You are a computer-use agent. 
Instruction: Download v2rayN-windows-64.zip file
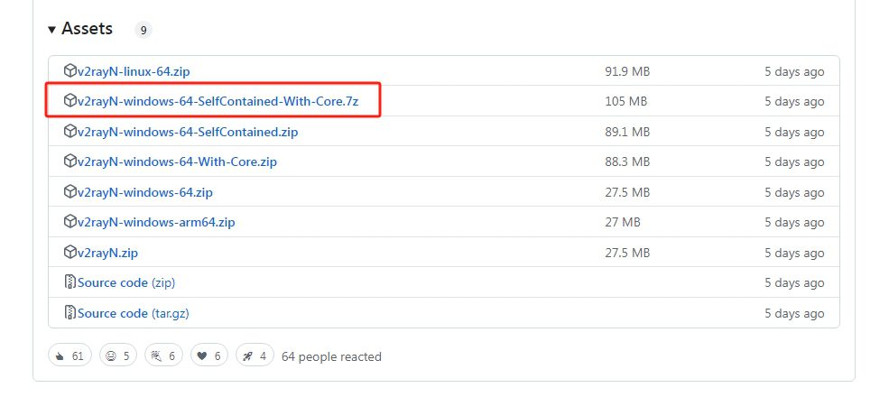click(x=144, y=192)
